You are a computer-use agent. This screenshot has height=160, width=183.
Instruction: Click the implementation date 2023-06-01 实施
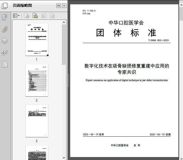[160, 135]
